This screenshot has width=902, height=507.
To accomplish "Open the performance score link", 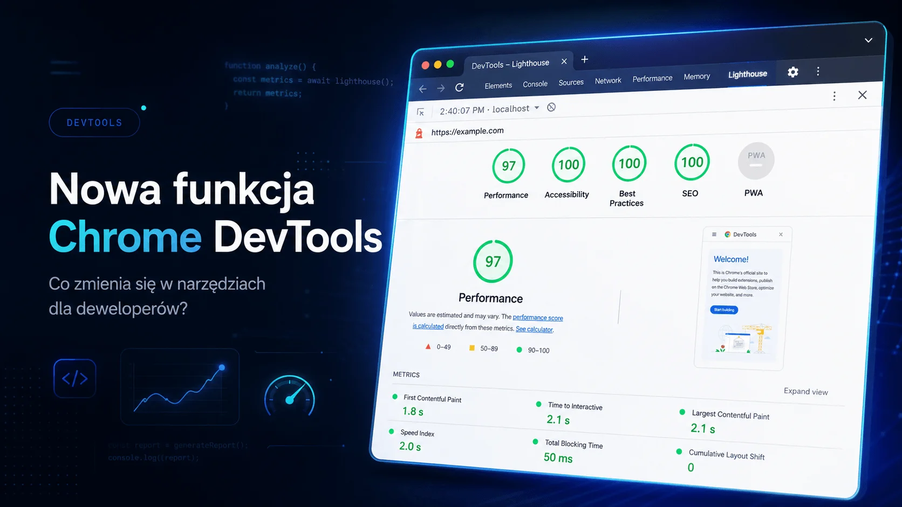I will pos(537,318).
